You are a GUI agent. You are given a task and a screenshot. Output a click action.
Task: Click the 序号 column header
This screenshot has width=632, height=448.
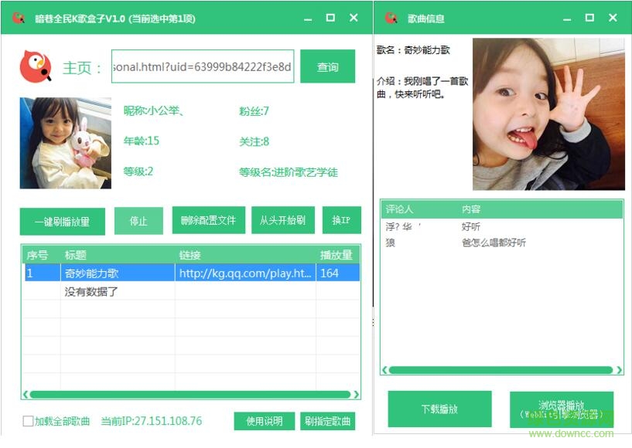(x=42, y=255)
